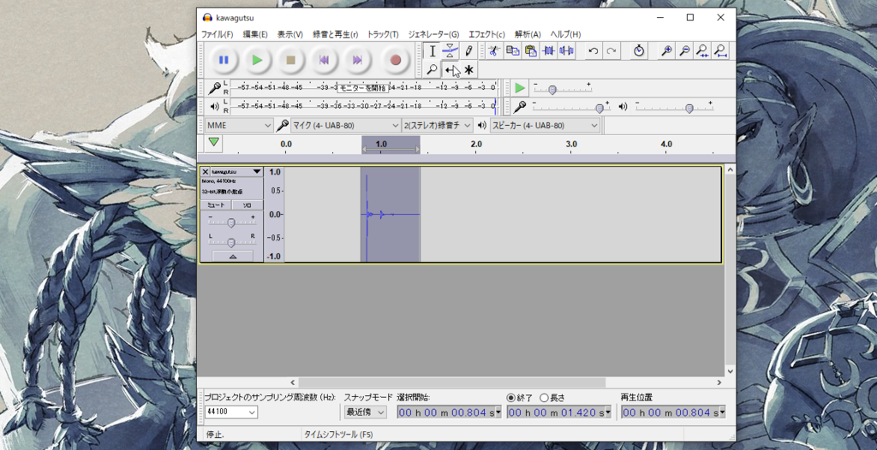Open the スピーカー (4- UAB-80) playback device dropdown
This screenshot has width=877, height=450.
[545, 125]
